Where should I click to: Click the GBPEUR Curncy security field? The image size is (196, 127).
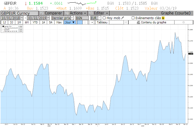[19, 13]
